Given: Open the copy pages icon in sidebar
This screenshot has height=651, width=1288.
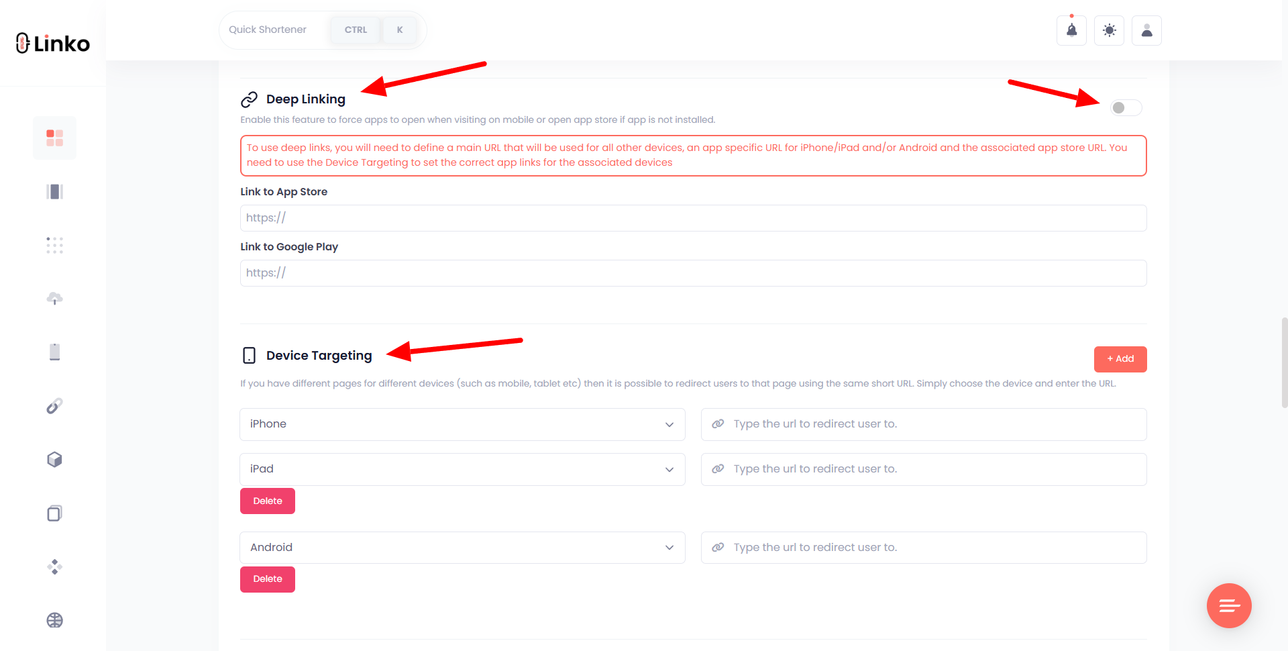Looking at the screenshot, I should click(x=54, y=513).
